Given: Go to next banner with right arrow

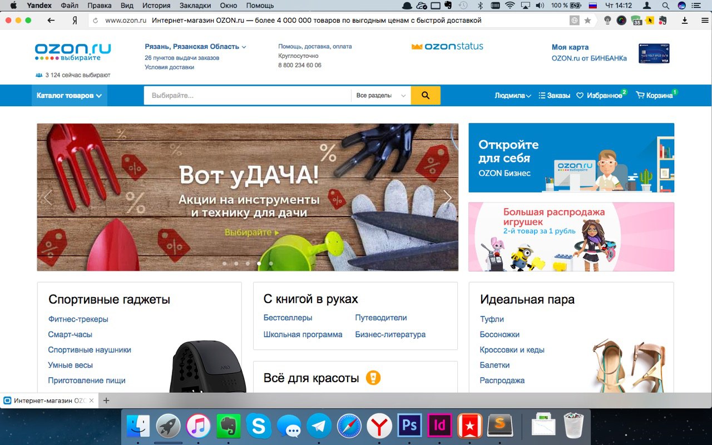Looking at the screenshot, I should [448, 197].
